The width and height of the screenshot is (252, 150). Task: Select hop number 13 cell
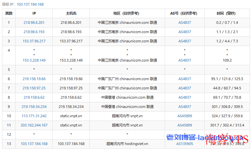point(9,144)
